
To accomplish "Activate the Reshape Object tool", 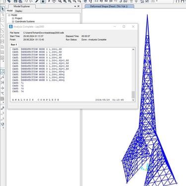I will 2,14.
